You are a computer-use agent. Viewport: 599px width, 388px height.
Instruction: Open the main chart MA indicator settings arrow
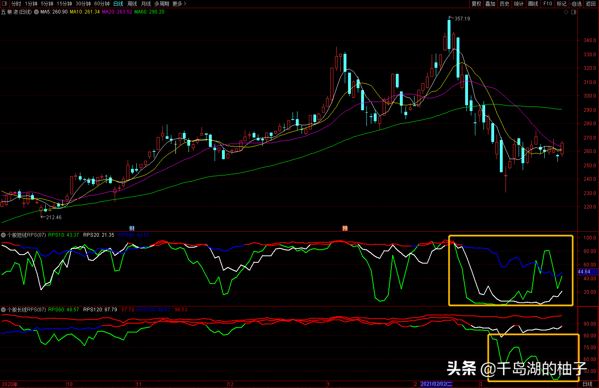click(x=36, y=12)
